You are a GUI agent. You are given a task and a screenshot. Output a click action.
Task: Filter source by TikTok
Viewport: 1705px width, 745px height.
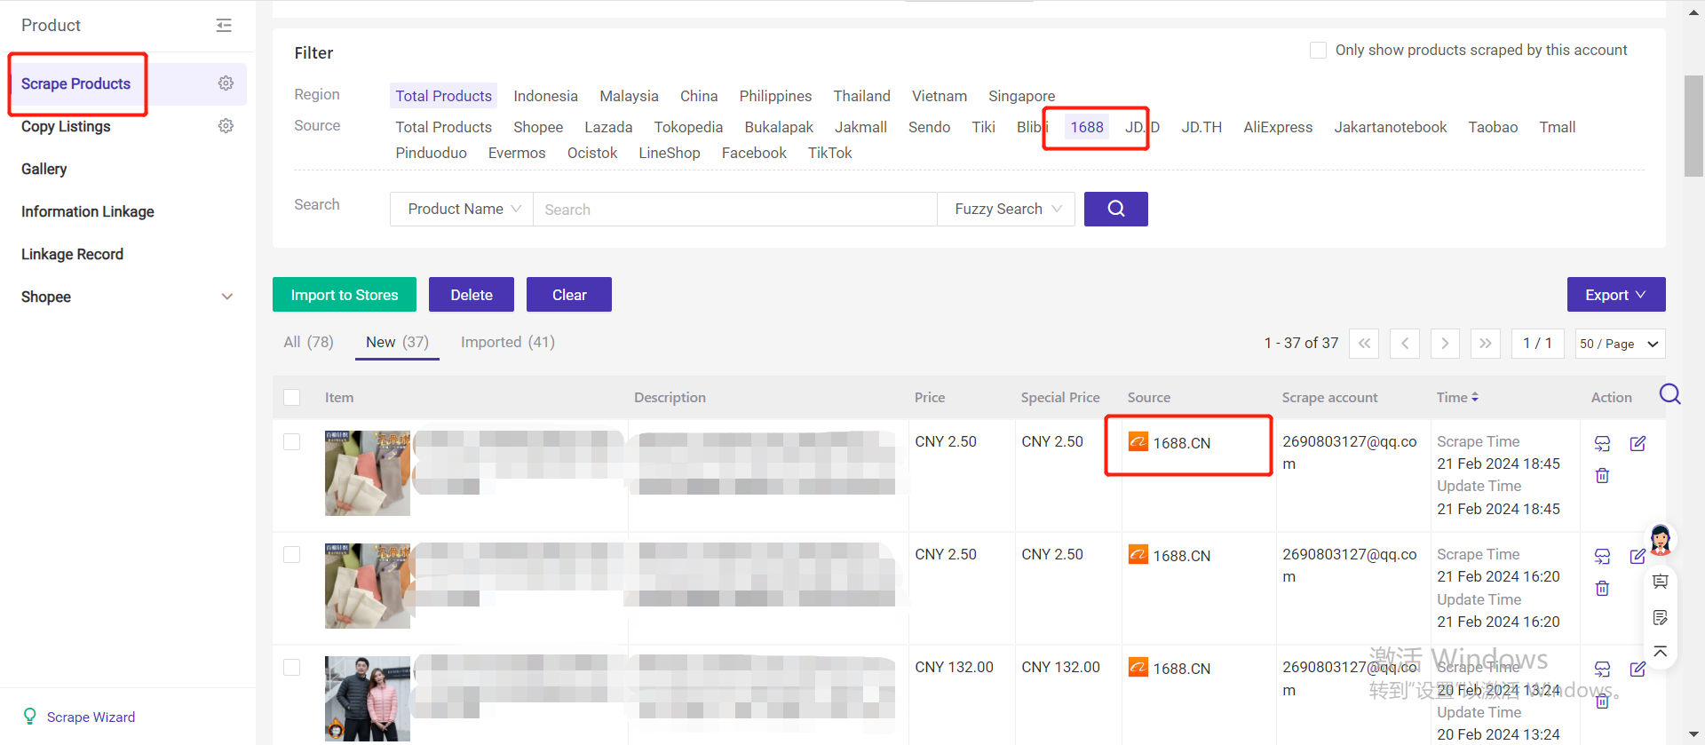[x=829, y=153]
